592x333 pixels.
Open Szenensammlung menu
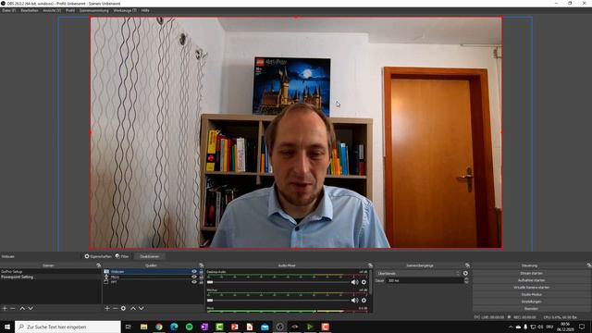coord(94,10)
